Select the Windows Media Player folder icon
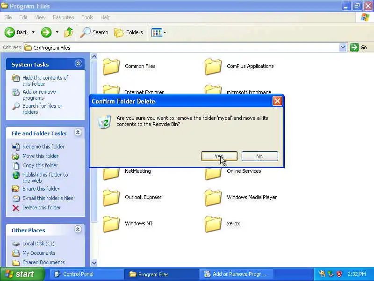 (x=213, y=198)
